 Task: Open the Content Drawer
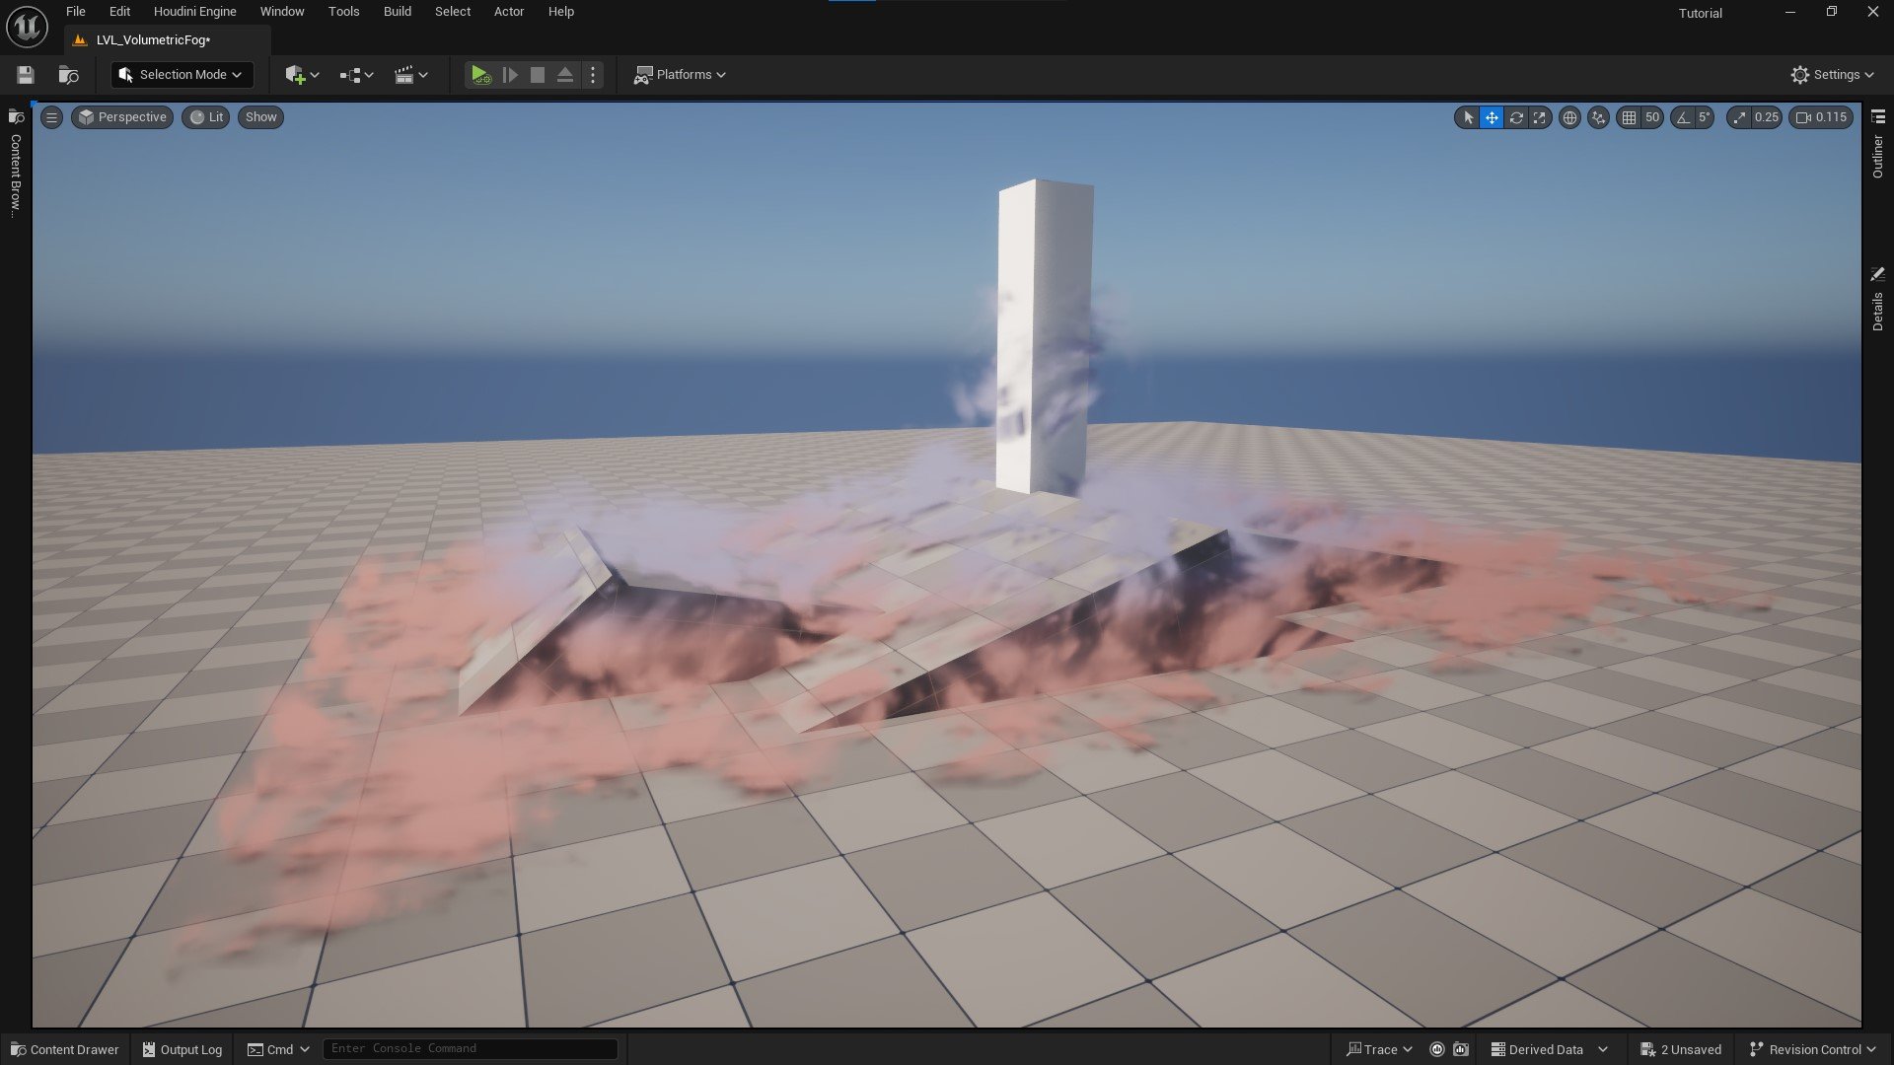point(65,1049)
